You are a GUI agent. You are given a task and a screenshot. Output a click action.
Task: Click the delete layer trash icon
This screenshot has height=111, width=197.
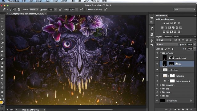point(191,110)
